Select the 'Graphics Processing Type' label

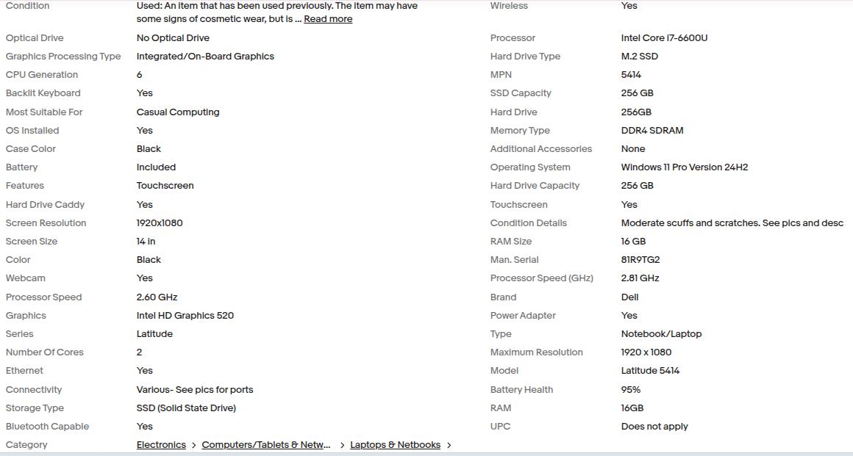63,57
